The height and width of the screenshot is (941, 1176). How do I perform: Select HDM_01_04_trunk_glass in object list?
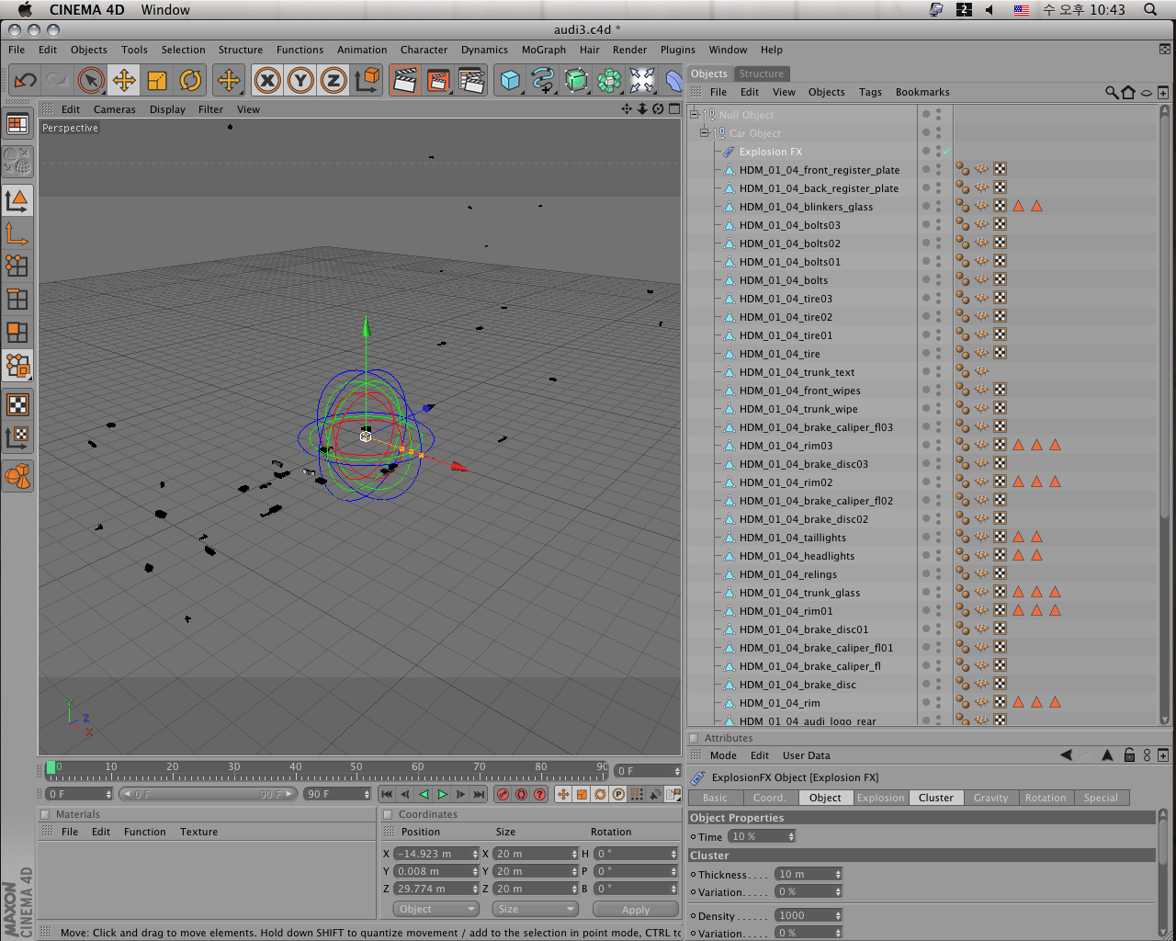pyautogui.click(x=799, y=593)
